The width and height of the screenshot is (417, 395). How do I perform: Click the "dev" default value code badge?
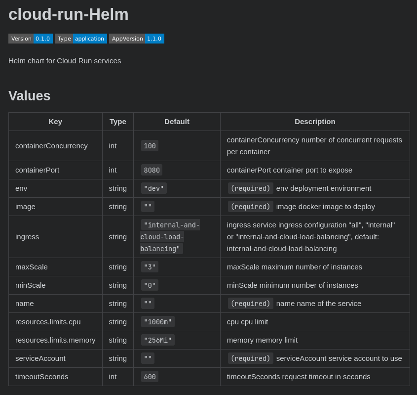point(153,188)
